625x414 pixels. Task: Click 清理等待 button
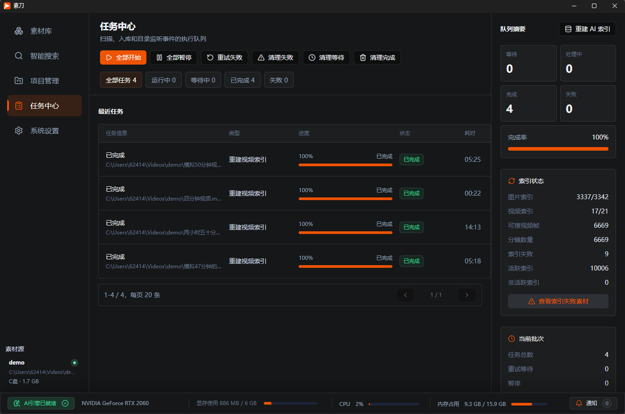(x=326, y=57)
